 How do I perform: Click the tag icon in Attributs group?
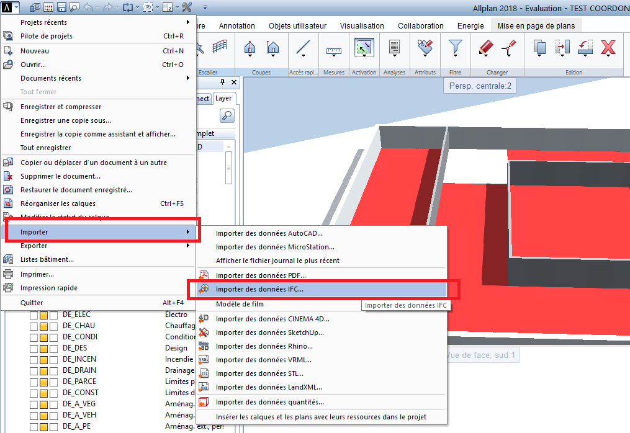coord(425,47)
